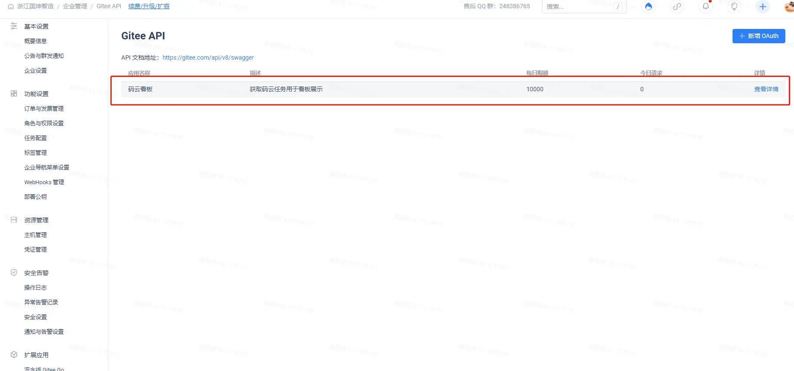Image resolution: width=794 pixels, height=371 pixels.
Task: Click the lightbulb tips icon
Action: coord(734,6)
